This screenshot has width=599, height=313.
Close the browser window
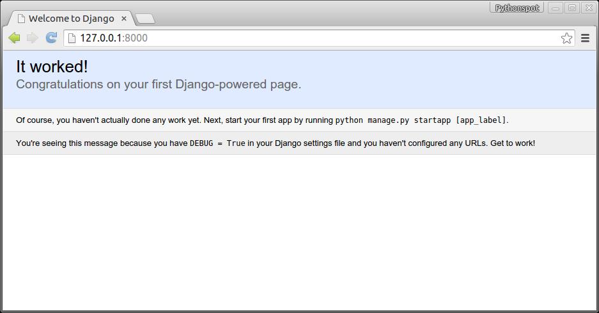click(589, 8)
